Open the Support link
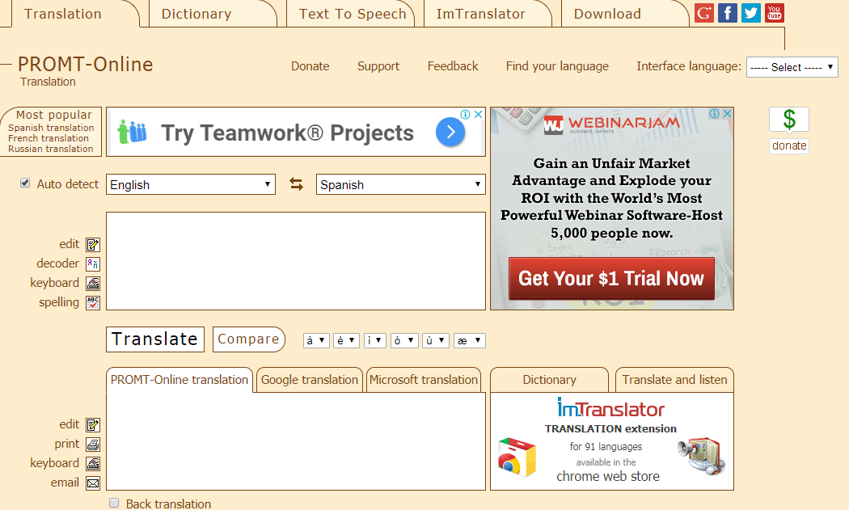The image size is (849, 510). 378,66
